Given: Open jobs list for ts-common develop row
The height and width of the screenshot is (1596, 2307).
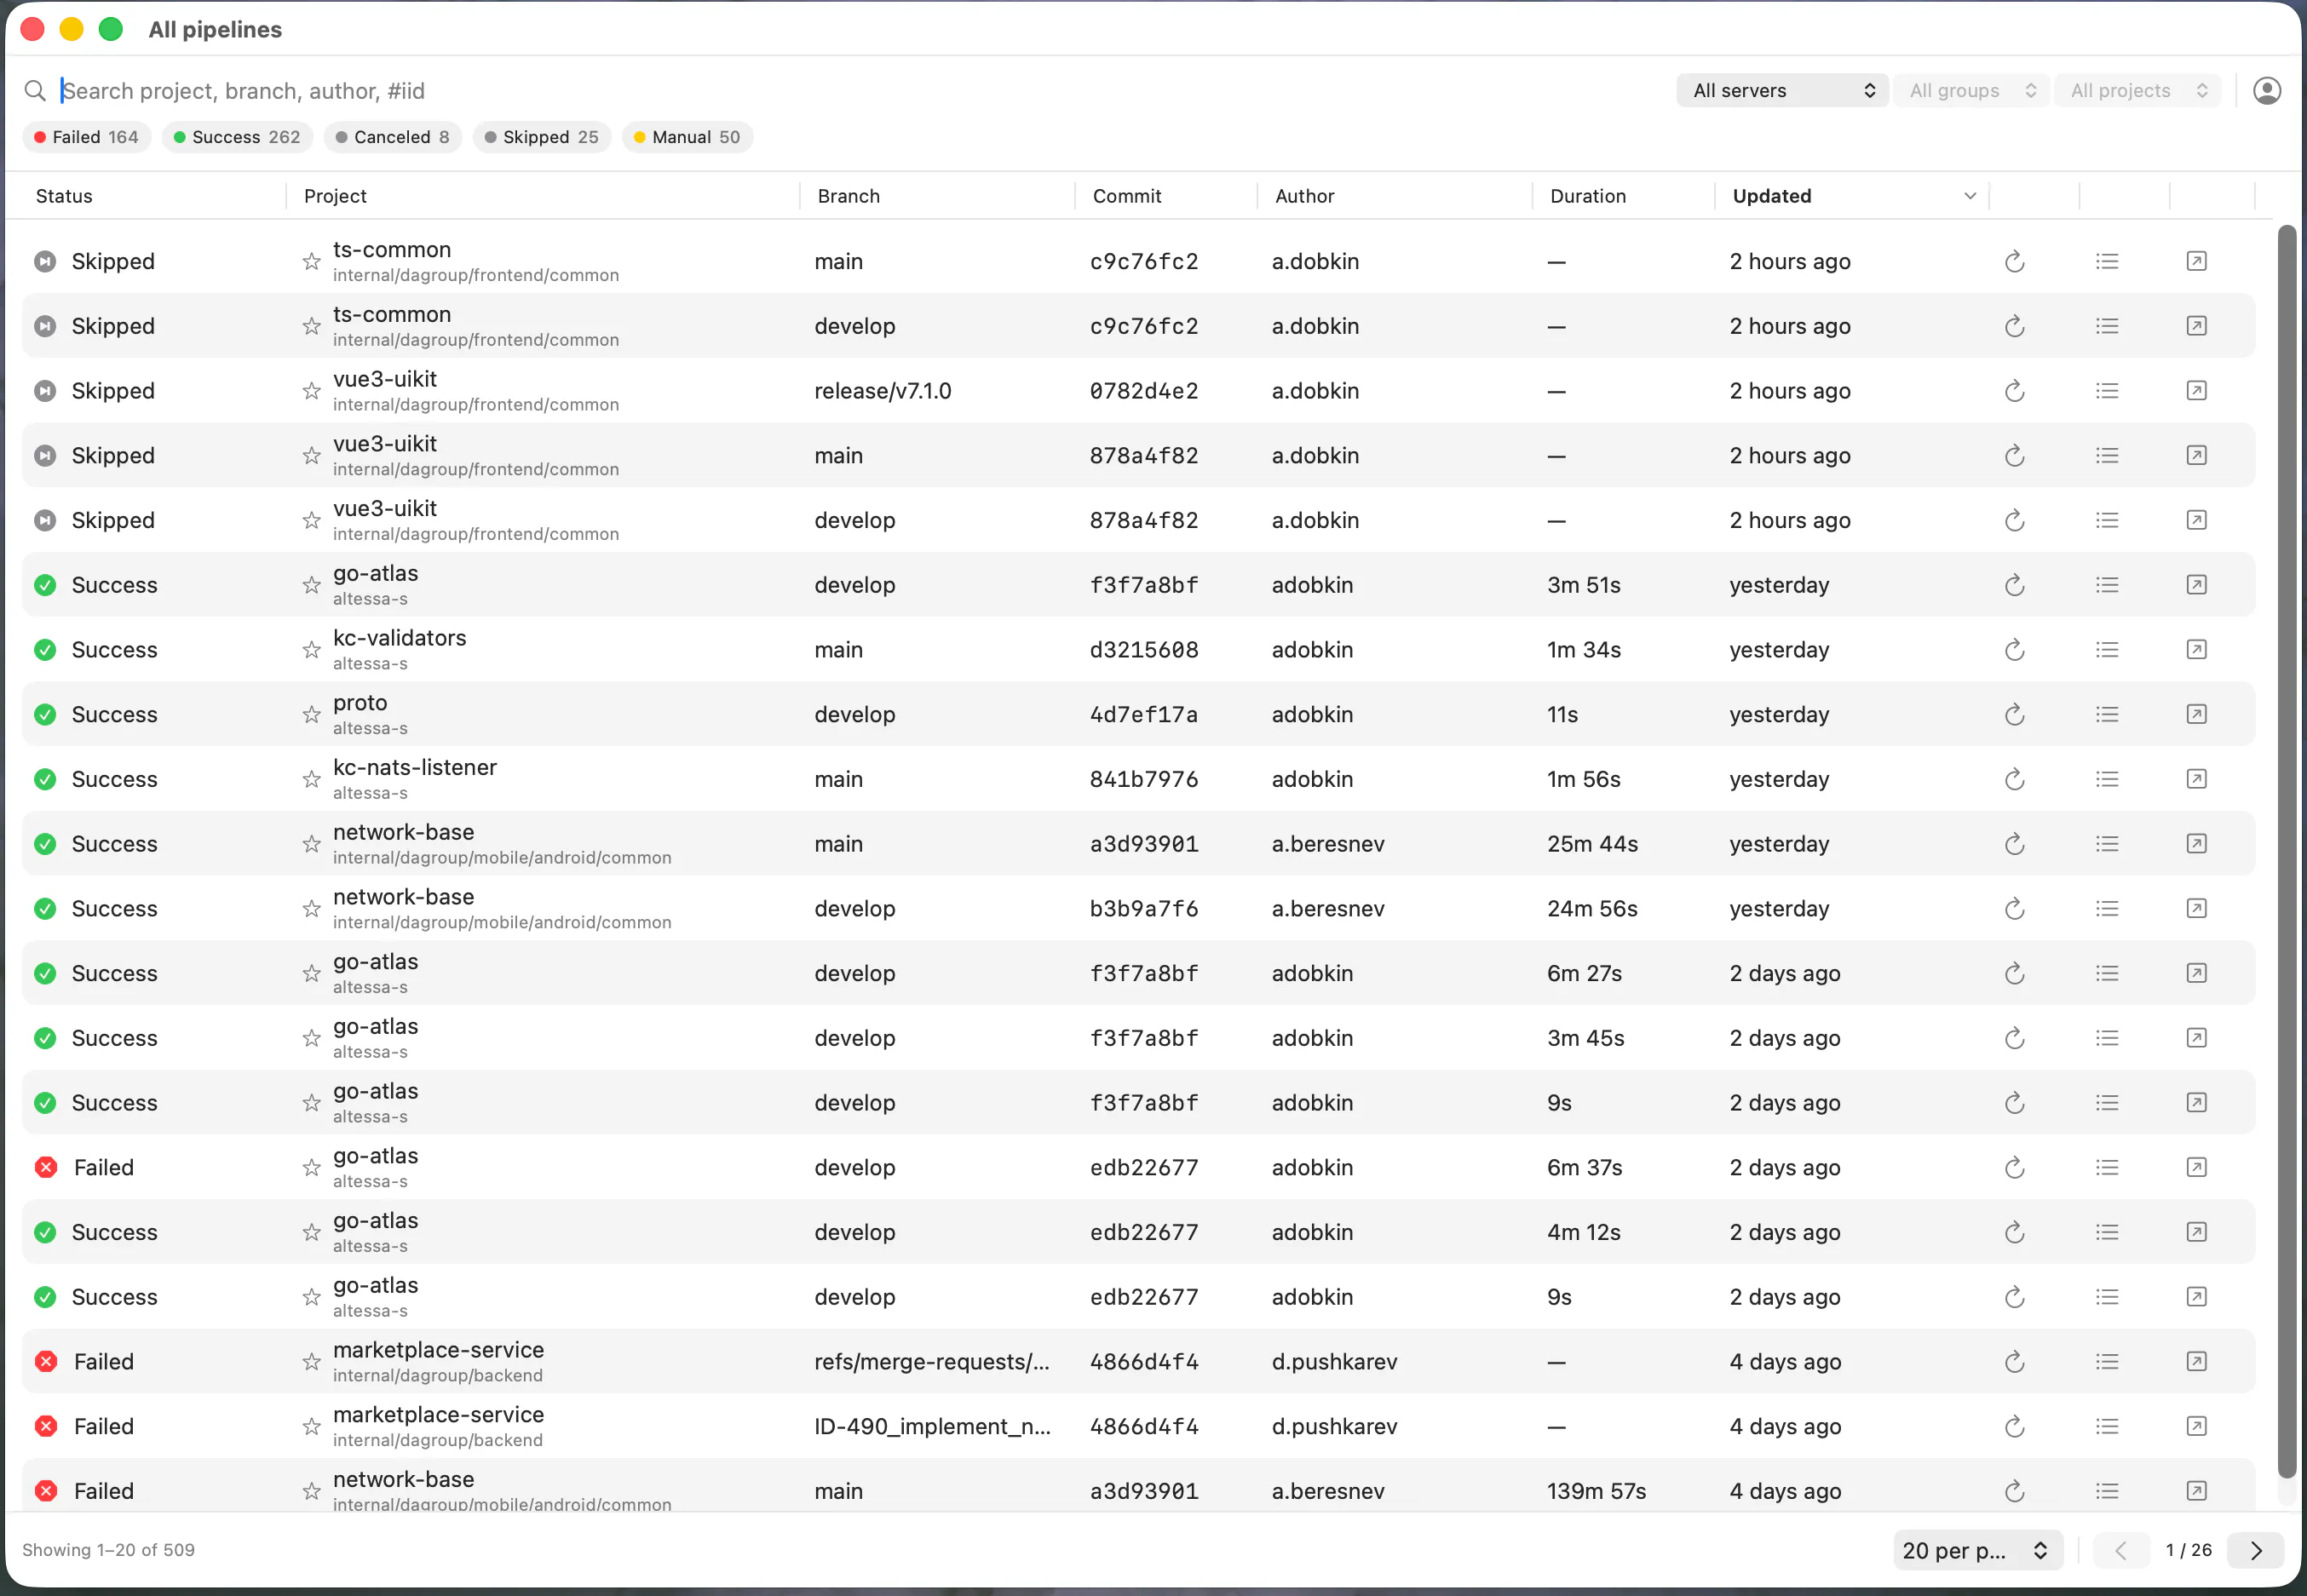Looking at the screenshot, I should [2107, 326].
